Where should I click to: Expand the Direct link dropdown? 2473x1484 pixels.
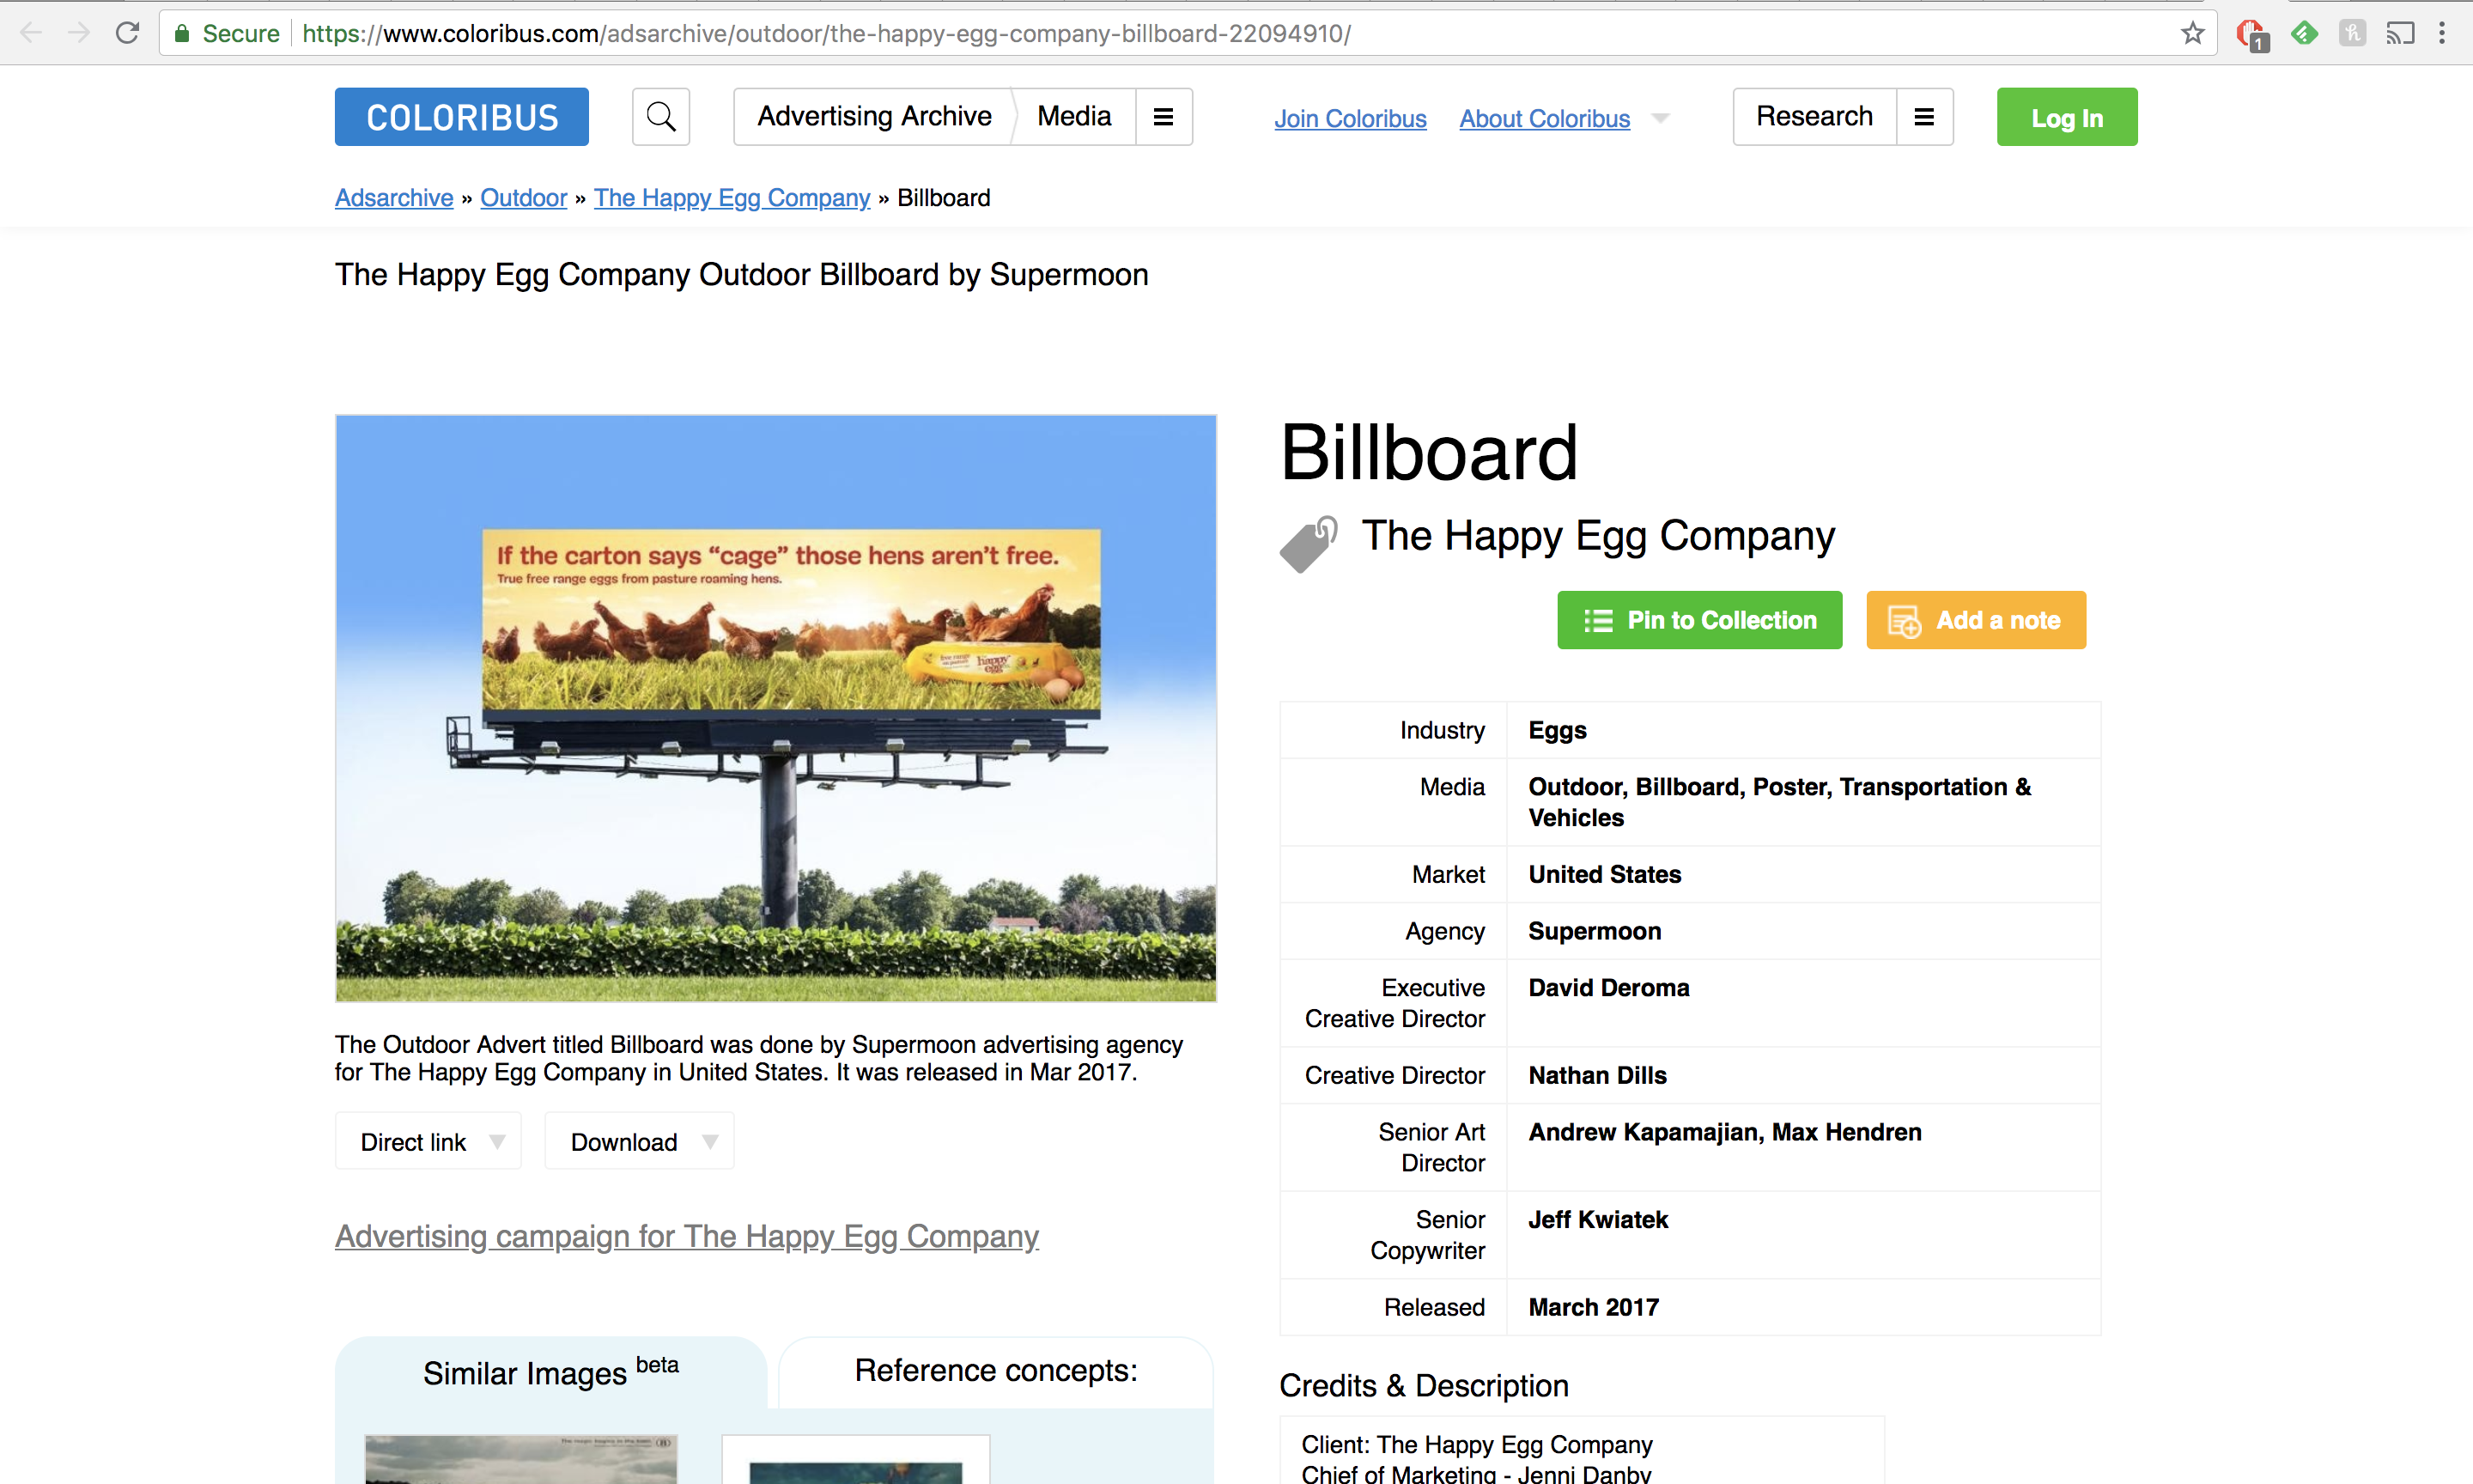pos(428,1141)
